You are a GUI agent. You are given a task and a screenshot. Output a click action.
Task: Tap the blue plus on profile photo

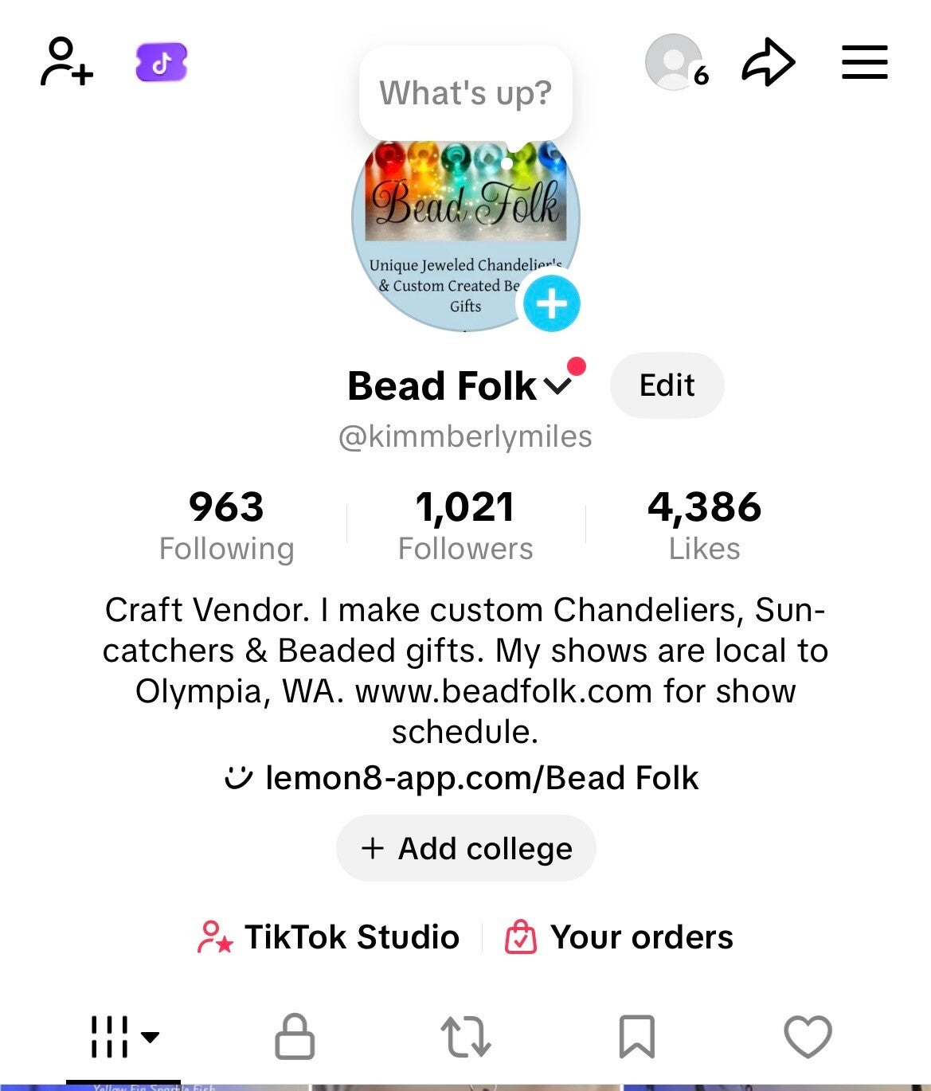551,303
